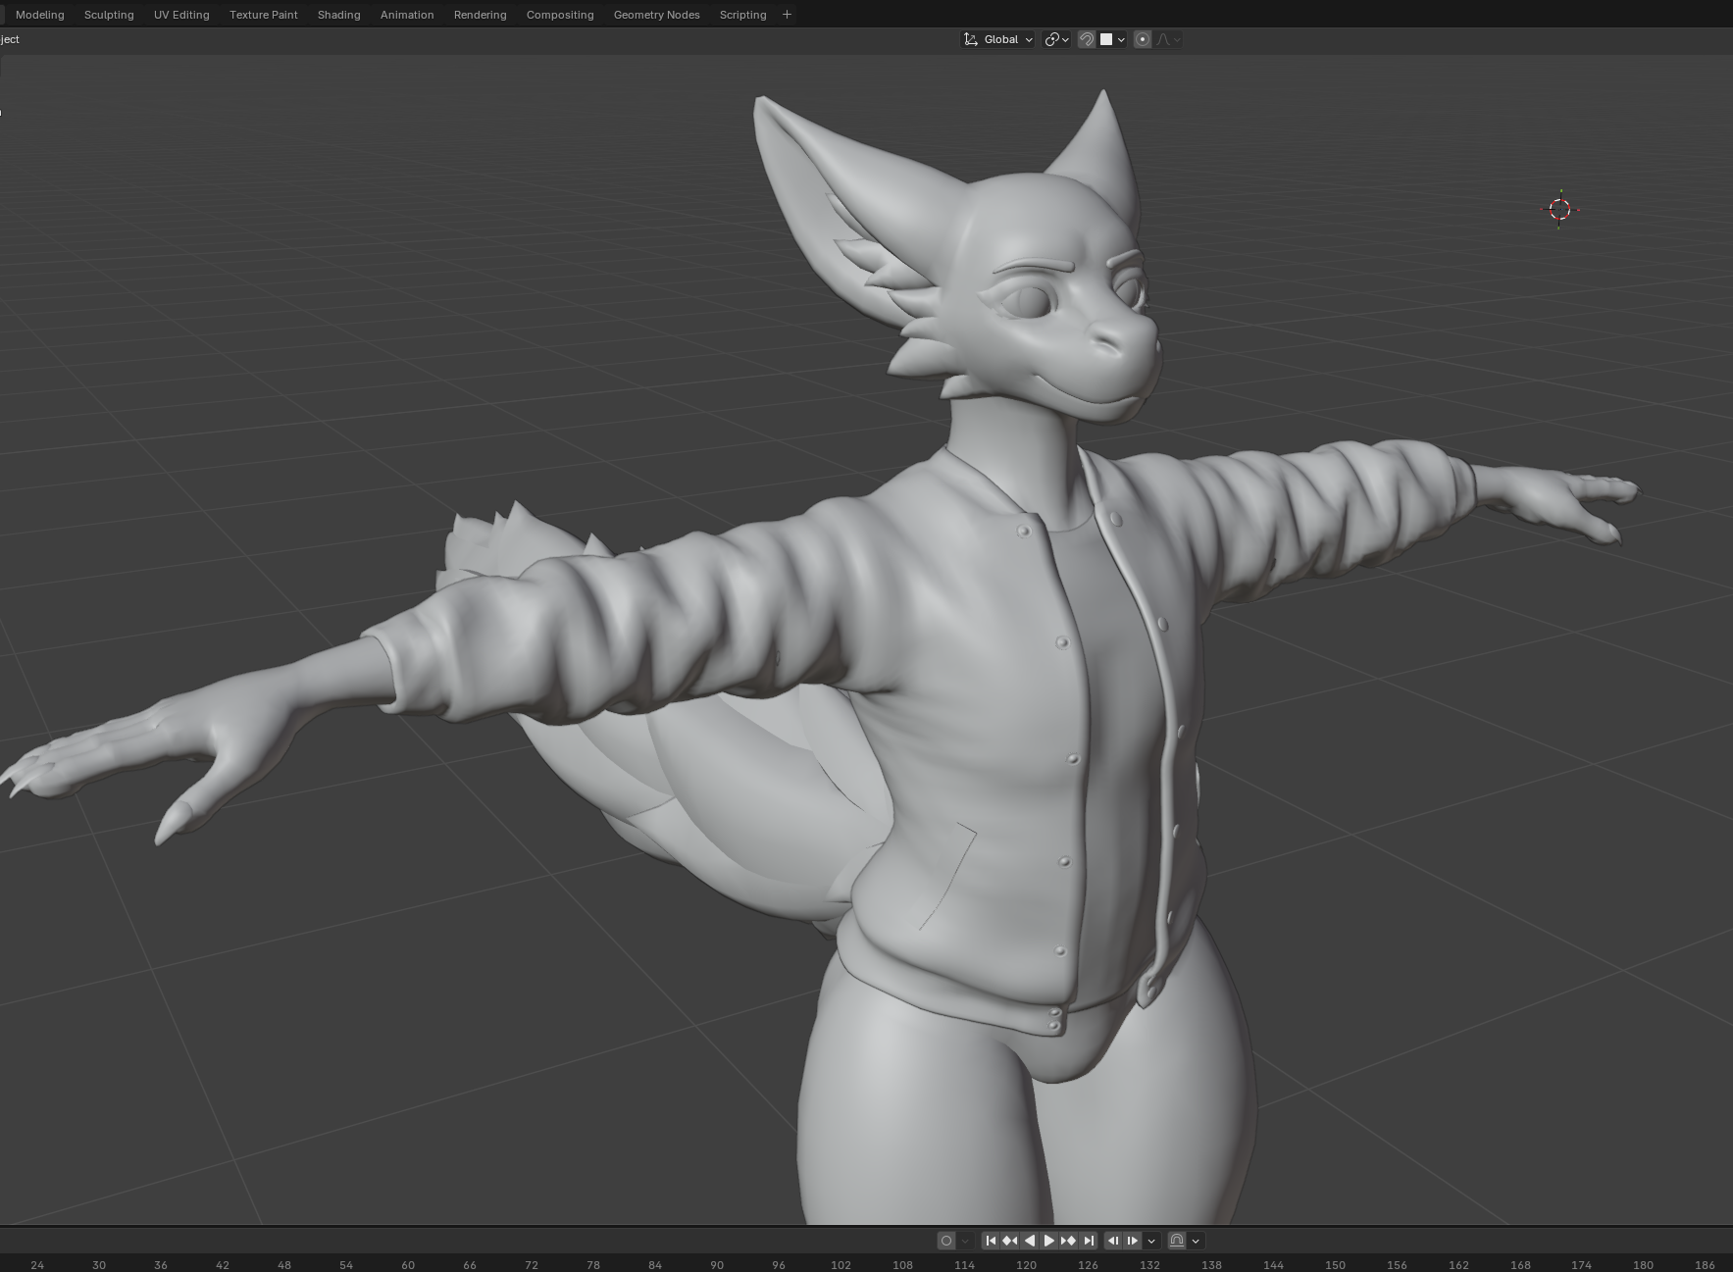Open the Global transform orientation dropdown
Image resolution: width=1733 pixels, height=1272 pixels.
998,39
